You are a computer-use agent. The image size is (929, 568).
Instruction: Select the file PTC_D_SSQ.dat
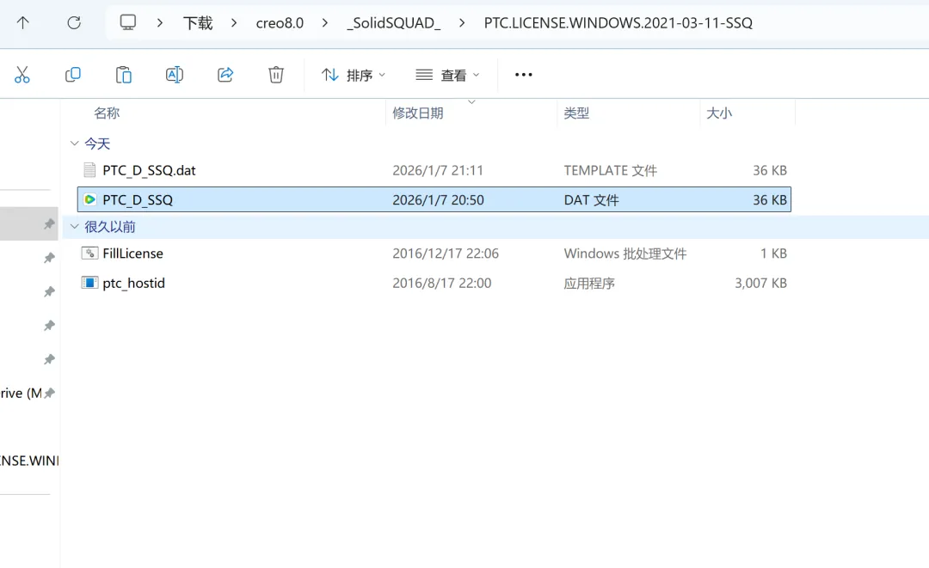(x=149, y=170)
